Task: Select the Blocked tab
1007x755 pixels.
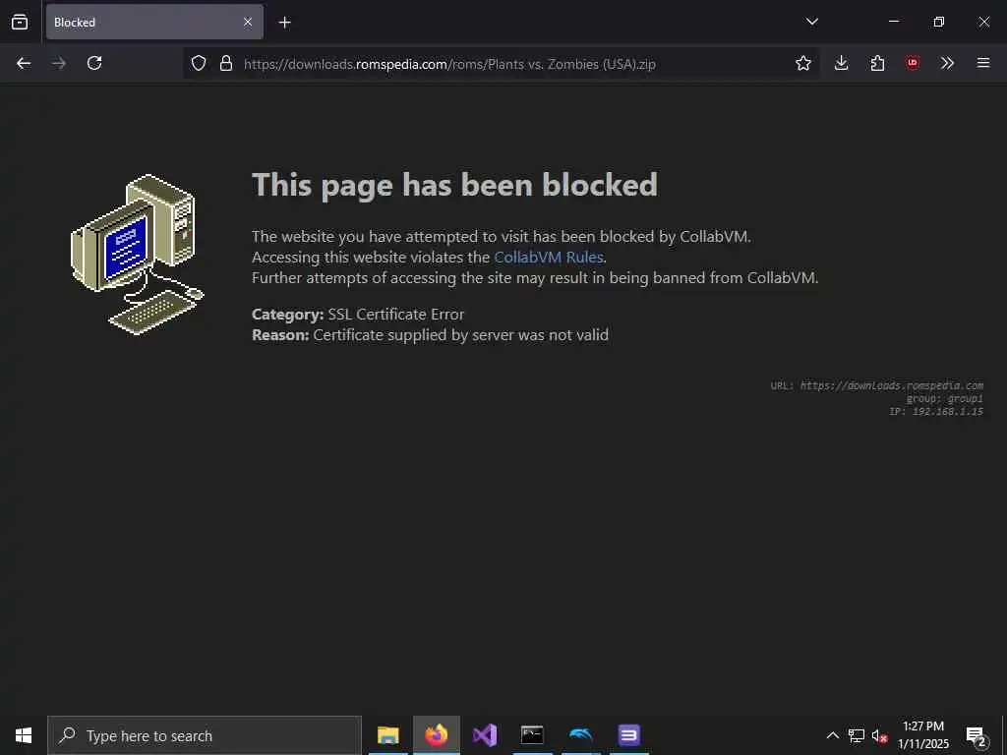Action: pos(154,22)
